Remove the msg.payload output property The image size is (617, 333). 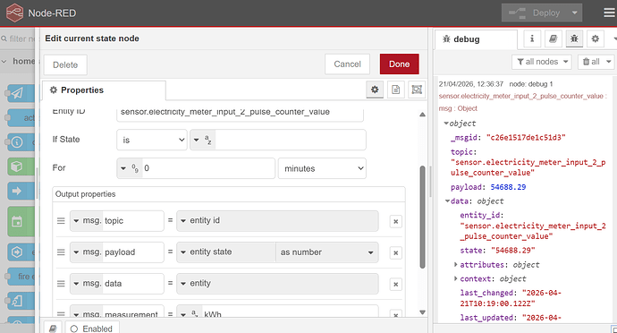point(396,253)
